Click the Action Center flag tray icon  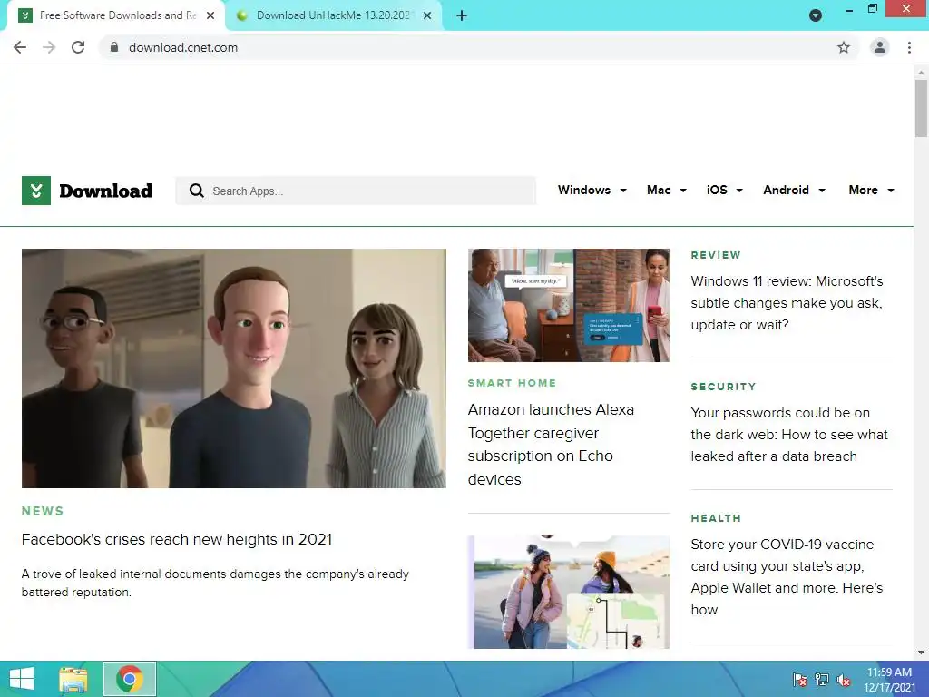(x=800, y=680)
